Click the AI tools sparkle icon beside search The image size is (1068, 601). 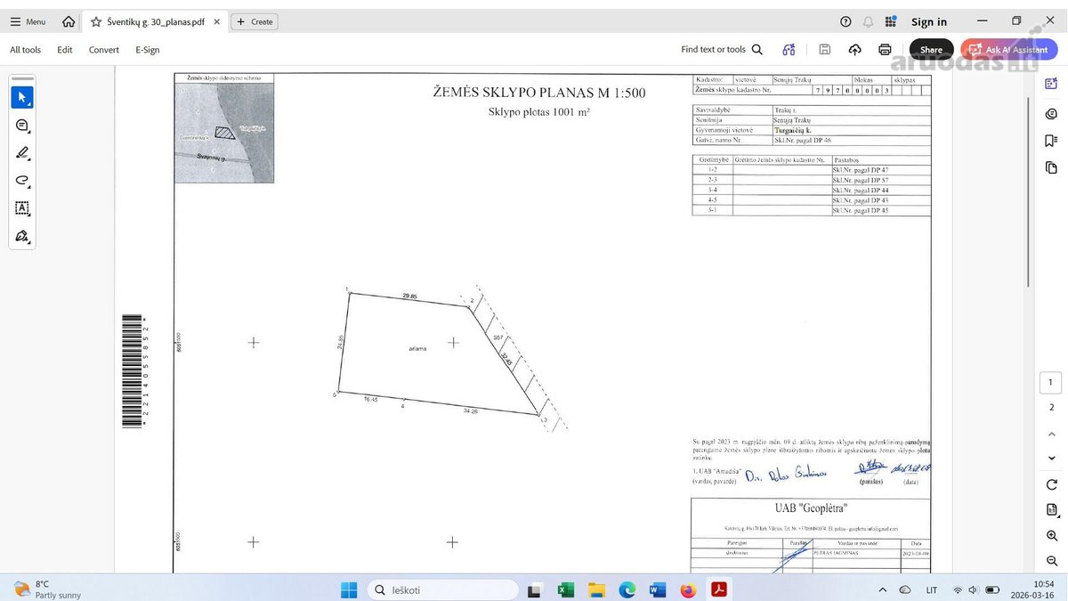coord(789,50)
